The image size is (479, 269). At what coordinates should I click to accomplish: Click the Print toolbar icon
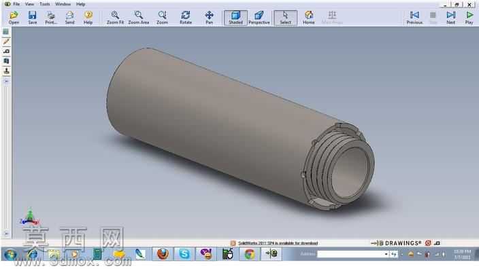tap(51, 18)
